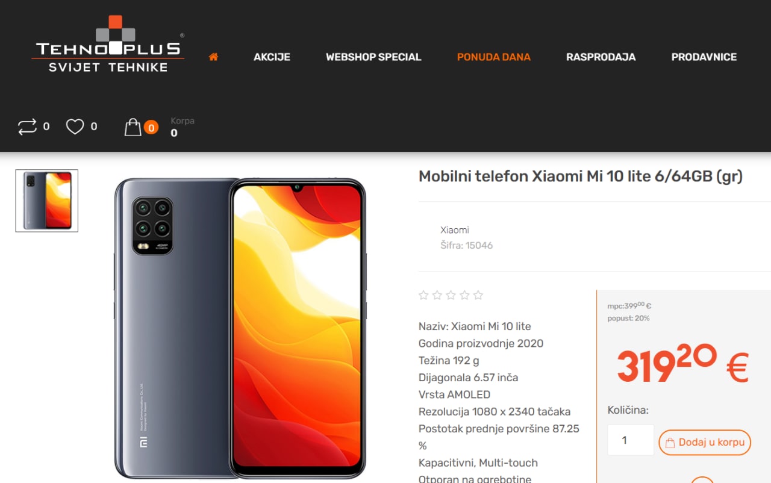This screenshot has width=771, height=483.
Task: Open the PRODAVNICE page
Action: click(x=704, y=57)
